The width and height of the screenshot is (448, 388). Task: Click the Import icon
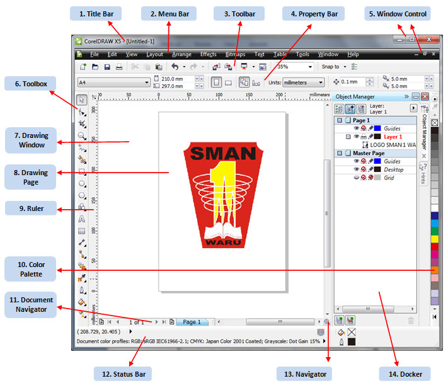pyautogui.click(x=216, y=67)
